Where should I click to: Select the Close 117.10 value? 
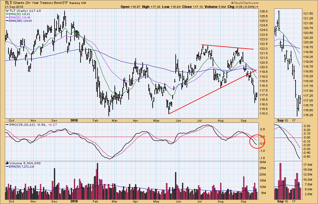pos(192,7)
